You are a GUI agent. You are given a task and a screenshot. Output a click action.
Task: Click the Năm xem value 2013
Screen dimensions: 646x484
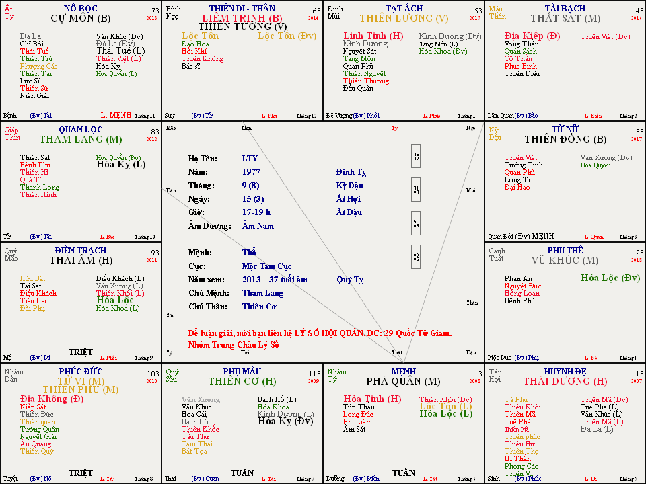(252, 280)
